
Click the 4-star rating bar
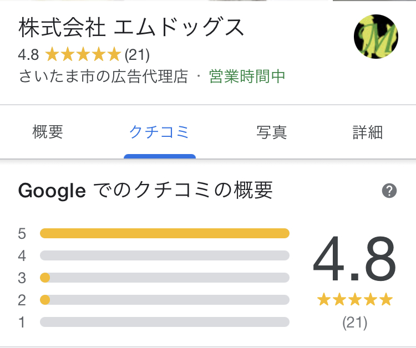coord(165,255)
